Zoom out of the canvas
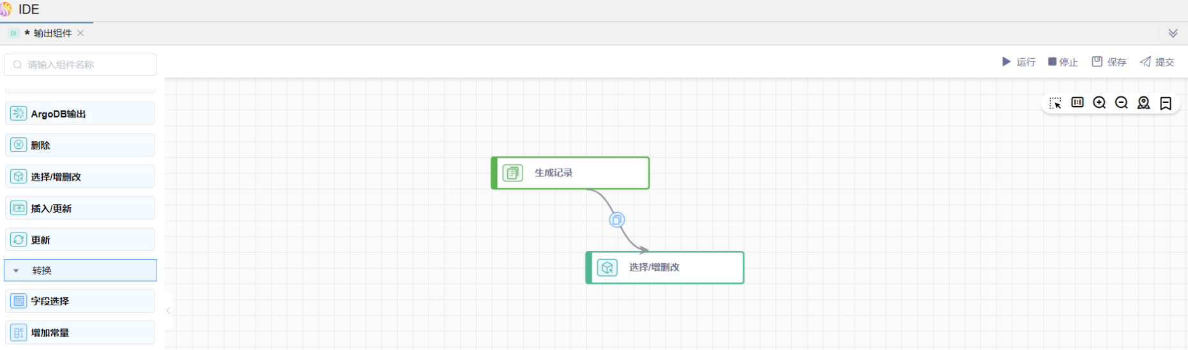Image resolution: width=1188 pixels, height=350 pixels. coord(1122,103)
